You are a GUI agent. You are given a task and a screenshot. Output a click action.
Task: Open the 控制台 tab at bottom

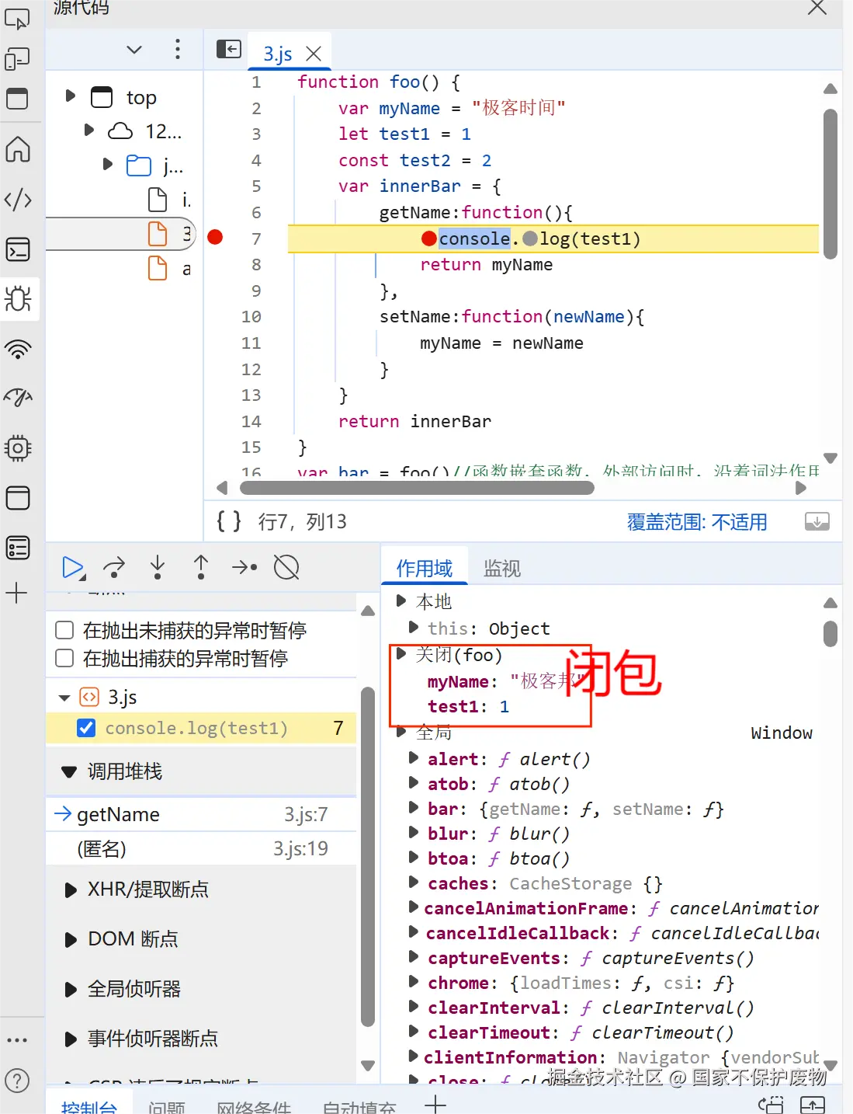[x=89, y=1106]
